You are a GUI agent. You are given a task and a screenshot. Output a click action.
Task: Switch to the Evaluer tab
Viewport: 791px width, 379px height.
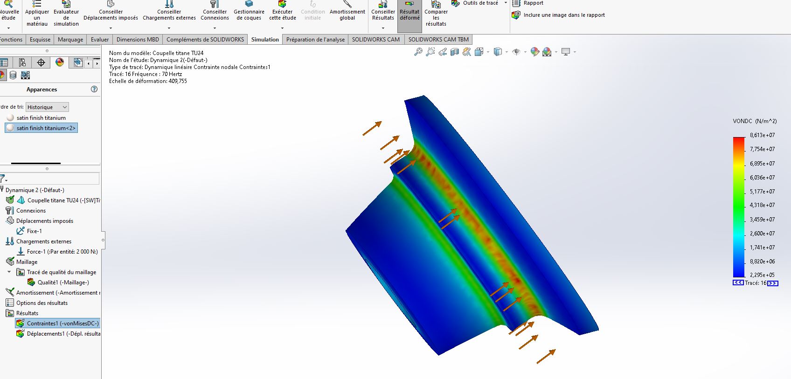pos(100,40)
